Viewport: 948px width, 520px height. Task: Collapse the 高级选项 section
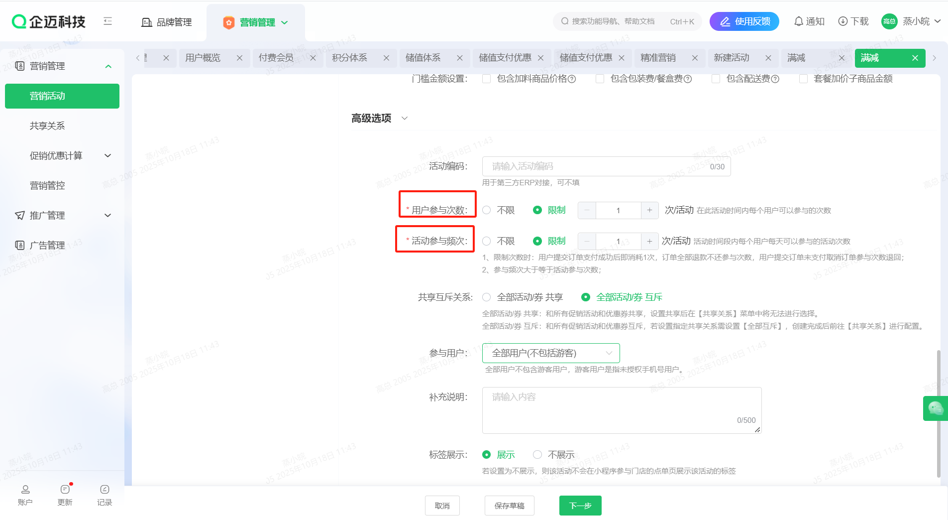click(x=404, y=119)
